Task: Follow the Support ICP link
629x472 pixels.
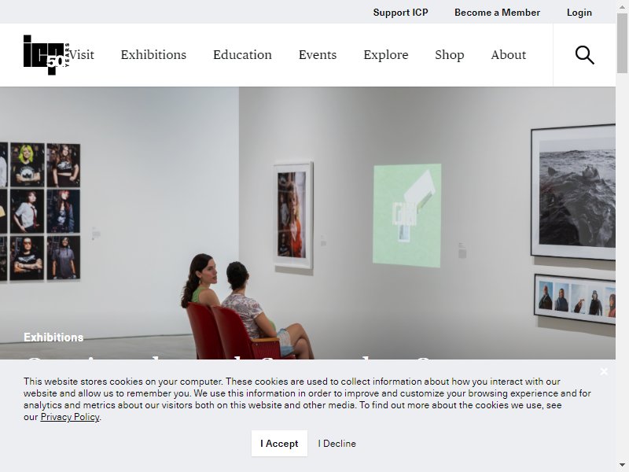Action: click(400, 13)
